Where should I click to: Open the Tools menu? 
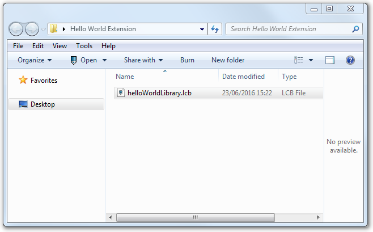tap(84, 46)
